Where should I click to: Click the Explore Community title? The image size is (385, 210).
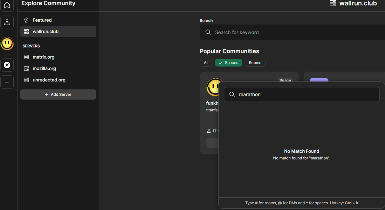tap(48, 3)
